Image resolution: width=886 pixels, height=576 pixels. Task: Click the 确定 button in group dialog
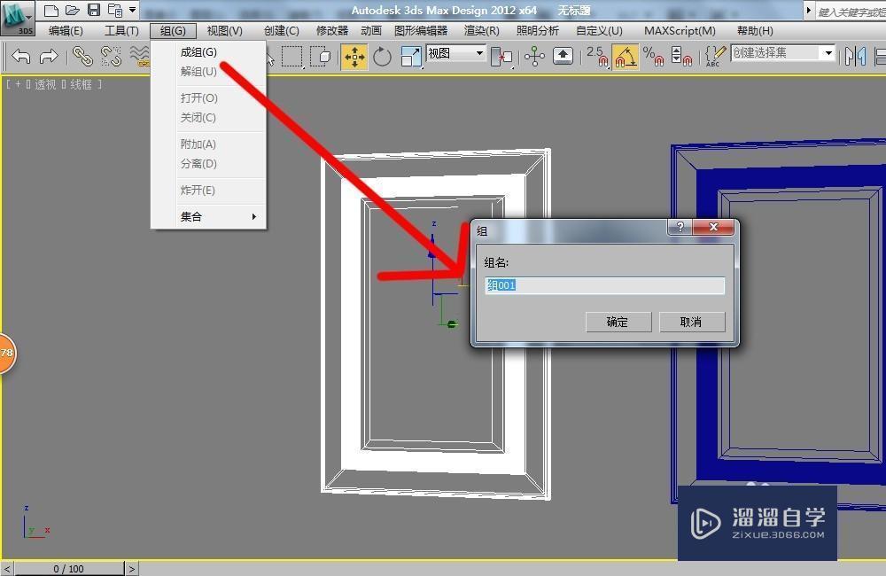[618, 323]
